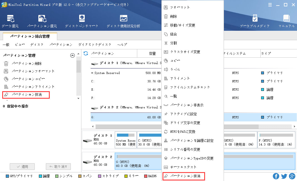Collapse the パーティション管理 section
The height and width of the screenshot is (181, 297).
coord(73,55)
